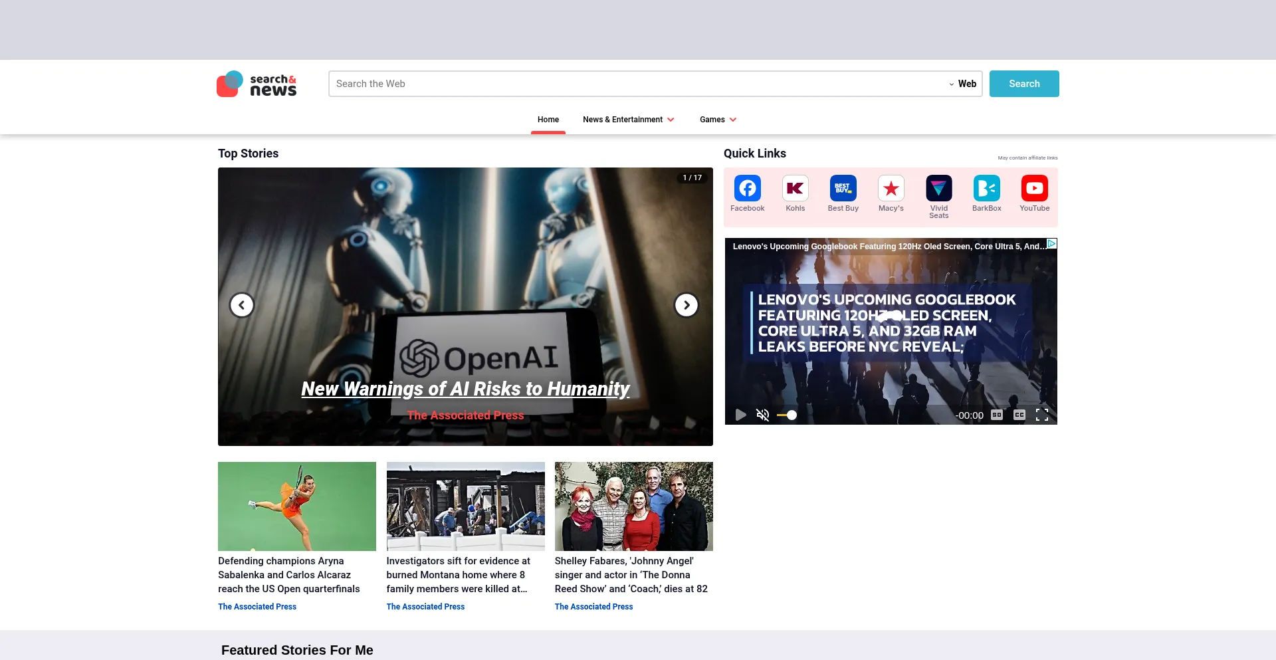The height and width of the screenshot is (660, 1276).
Task: Open the Sabalenka and Alcaraz US Open story
Action: point(289,575)
